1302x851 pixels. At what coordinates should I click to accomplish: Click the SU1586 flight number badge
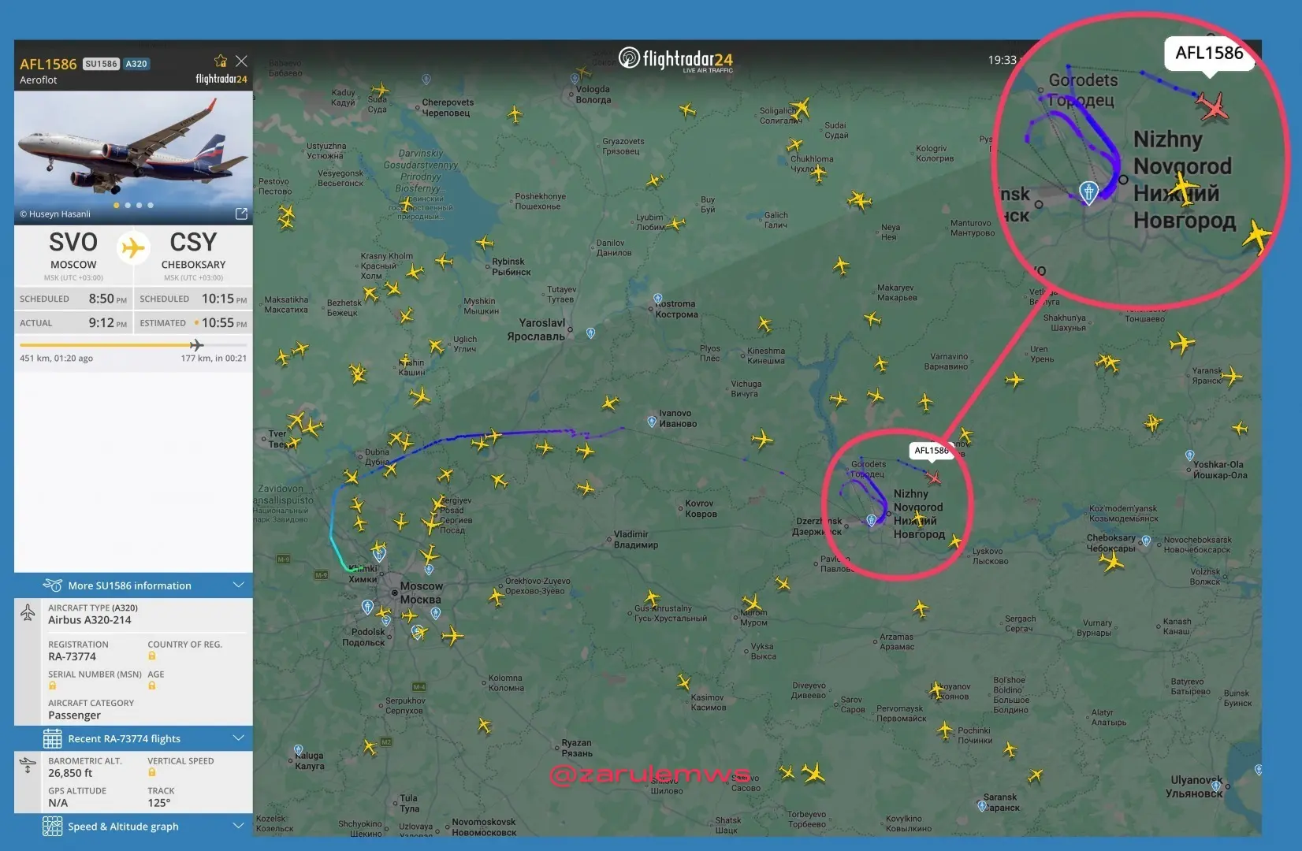click(102, 64)
